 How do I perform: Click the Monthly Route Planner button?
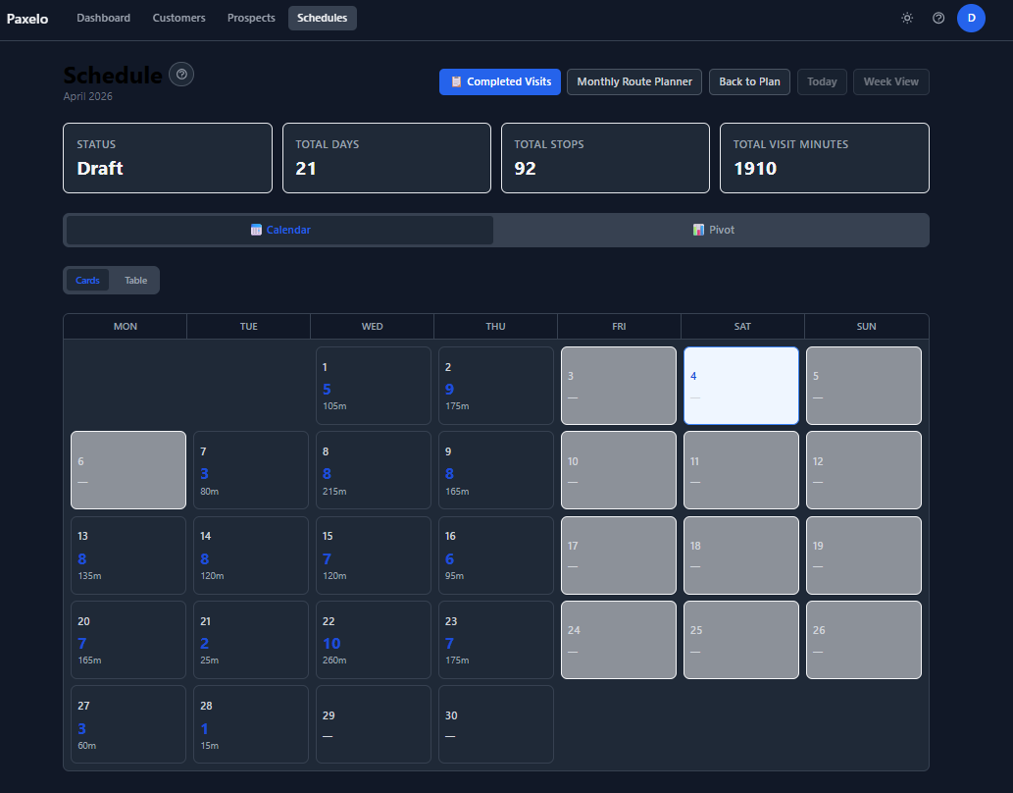point(633,81)
